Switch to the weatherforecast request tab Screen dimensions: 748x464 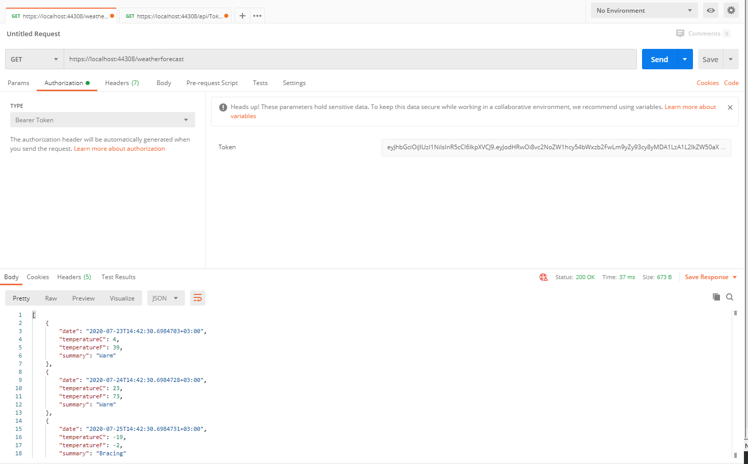pyautogui.click(x=61, y=16)
